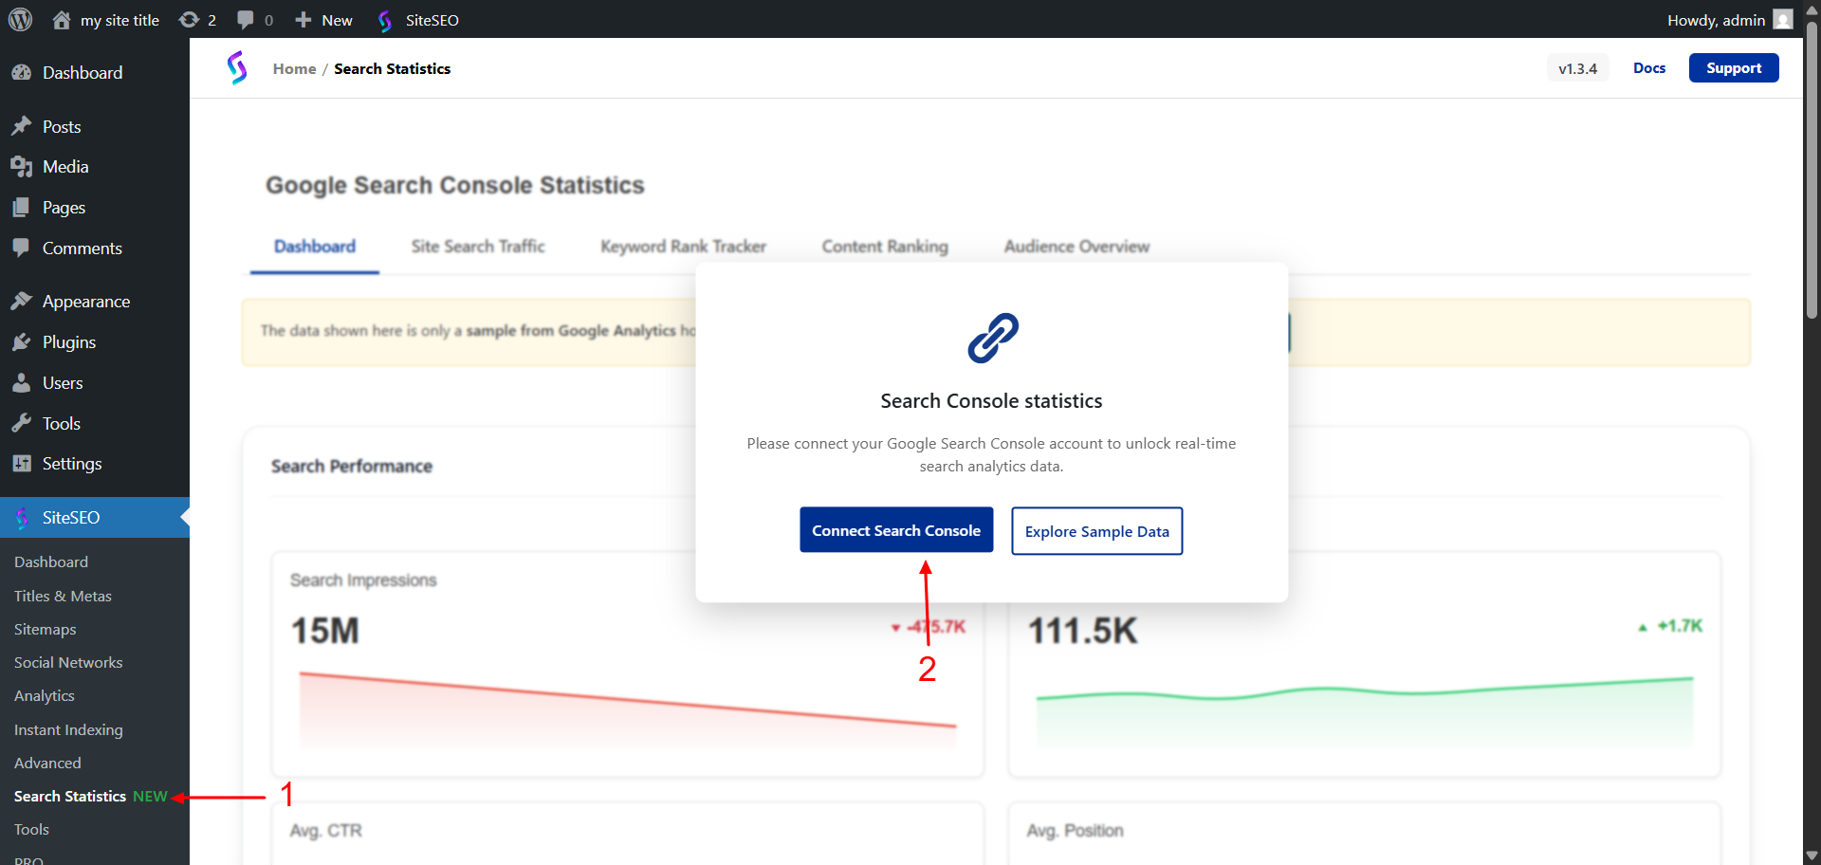Click the Media library icon
Screen dimensions: 1821x865
point(23,166)
